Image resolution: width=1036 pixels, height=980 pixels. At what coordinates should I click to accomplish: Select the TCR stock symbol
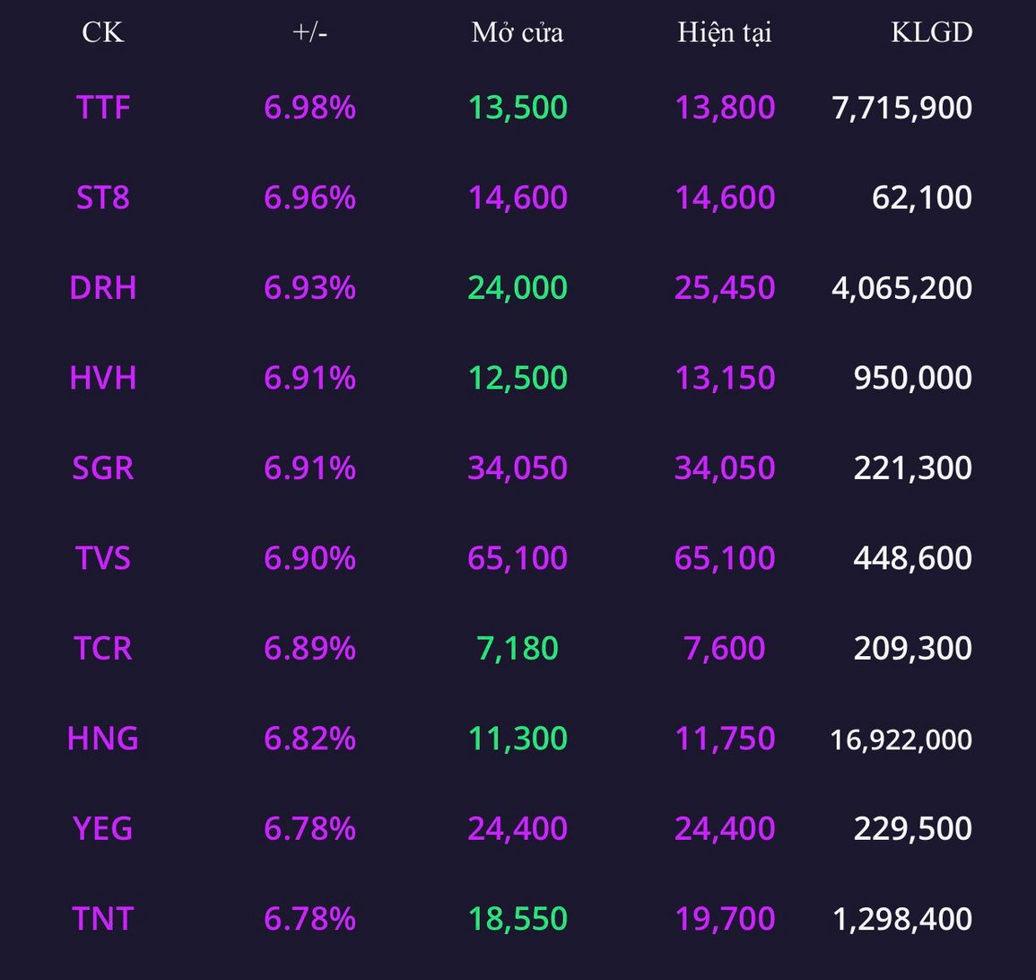102,648
